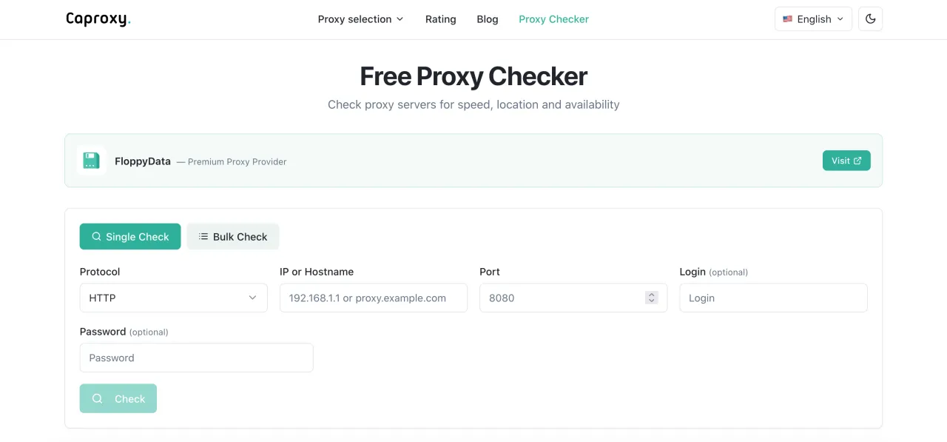
Task: Focus the IP or Hostname field
Action: coord(373,298)
